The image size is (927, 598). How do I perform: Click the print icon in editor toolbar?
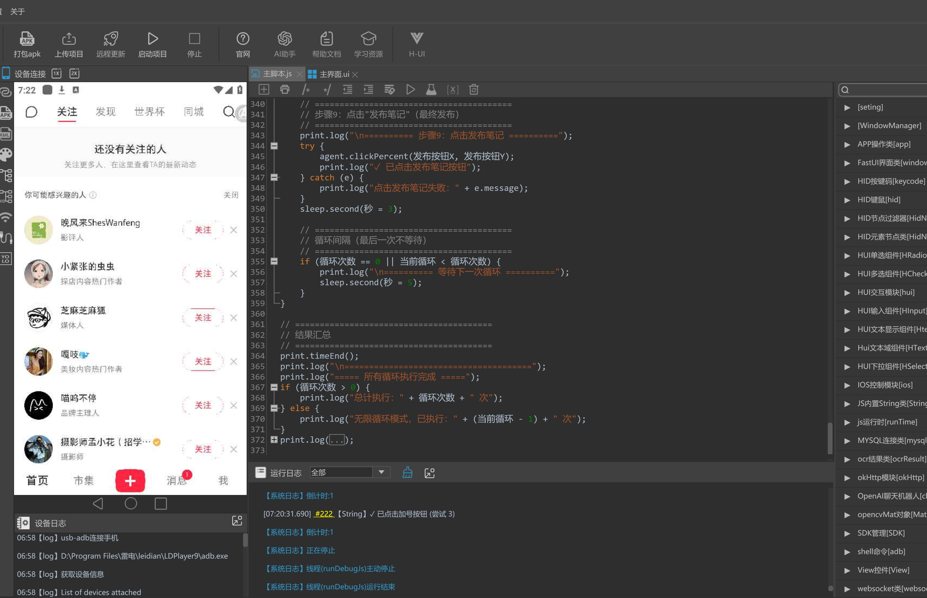coord(285,90)
